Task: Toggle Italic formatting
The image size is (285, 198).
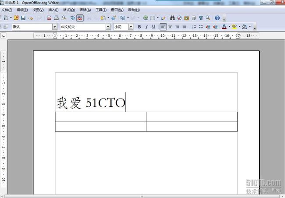Action: coord(146,27)
